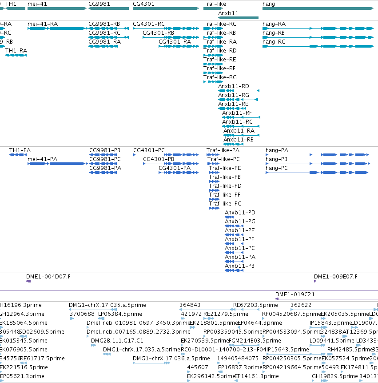
Task: Click EST RE67203.5prime
Action: 246,310
